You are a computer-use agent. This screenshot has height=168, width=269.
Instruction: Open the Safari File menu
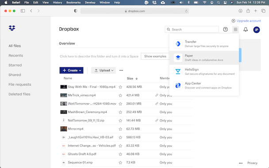(27, 3)
